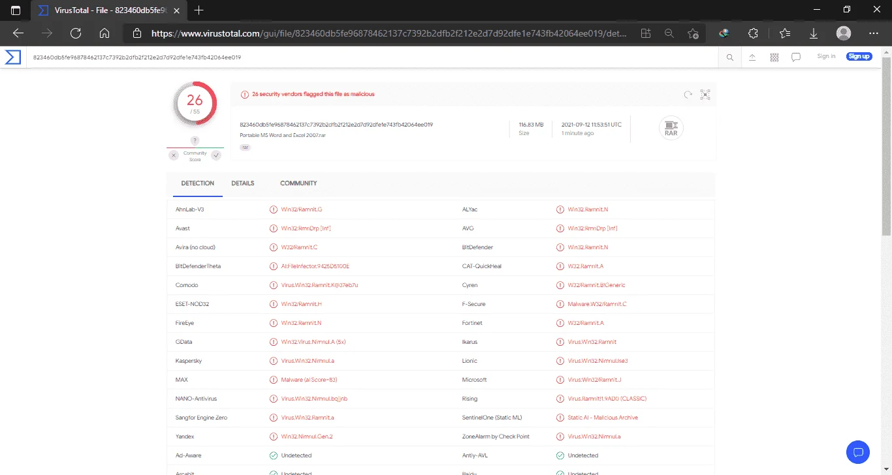Viewport: 892px width, 475px height.
Task: Click the Kaspersky vendor name
Action: (189, 361)
